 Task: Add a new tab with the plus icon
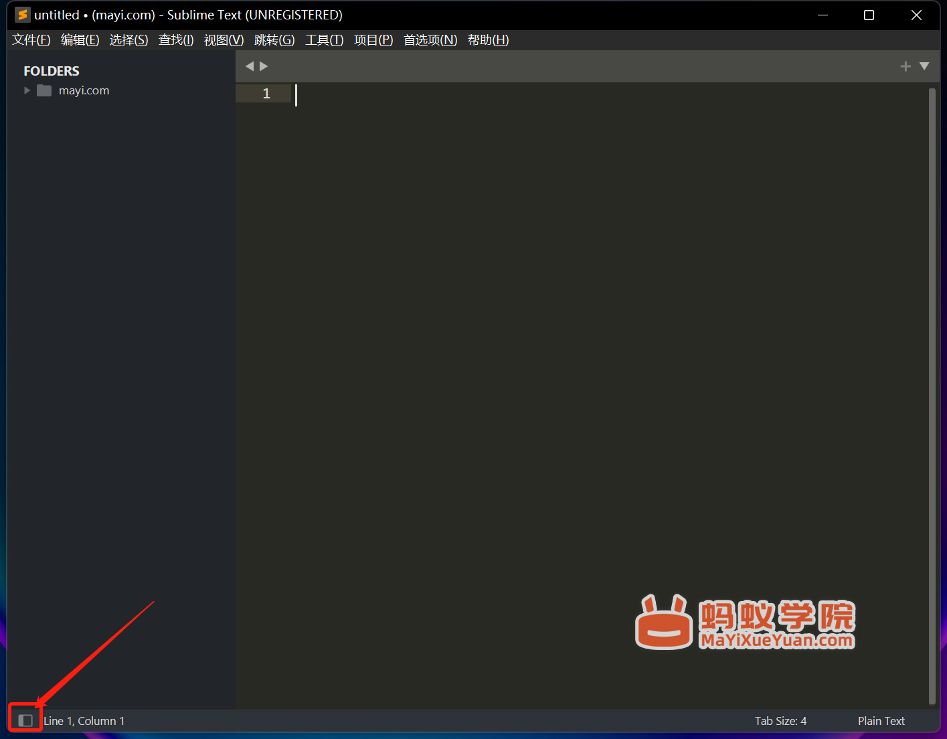[906, 66]
